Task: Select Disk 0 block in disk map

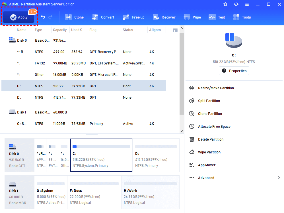Action: (x=19, y=155)
